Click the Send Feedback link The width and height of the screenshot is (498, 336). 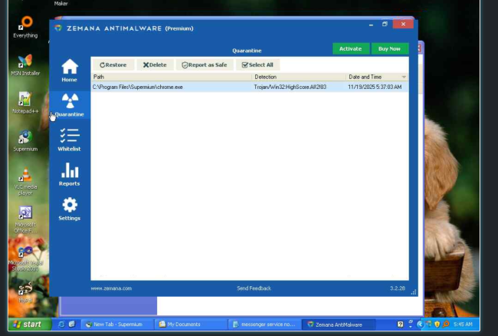pyautogui.click(x=254, y=288)
